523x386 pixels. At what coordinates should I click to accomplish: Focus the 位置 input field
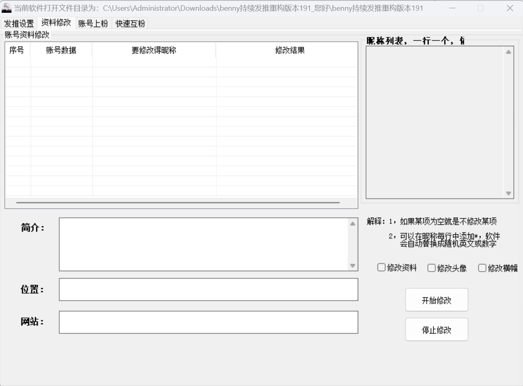coord(208,290)
